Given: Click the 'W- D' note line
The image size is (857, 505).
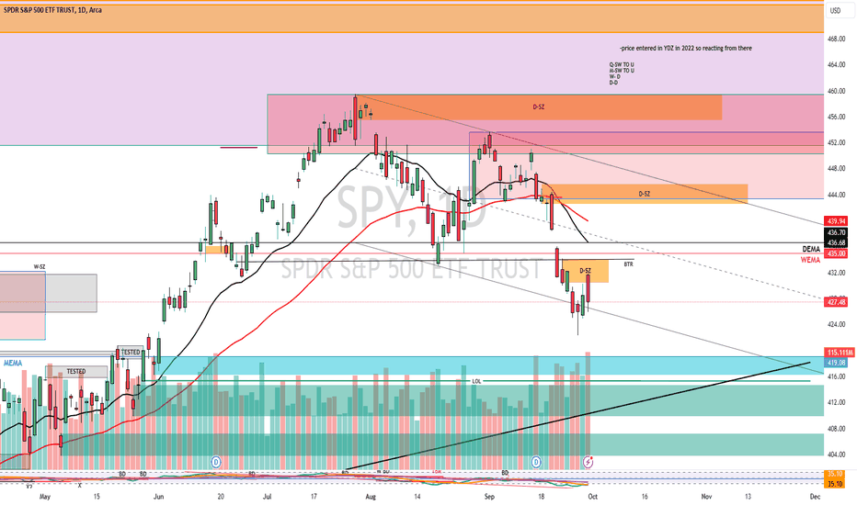Looking at the screenshot, I should point(615,76).
